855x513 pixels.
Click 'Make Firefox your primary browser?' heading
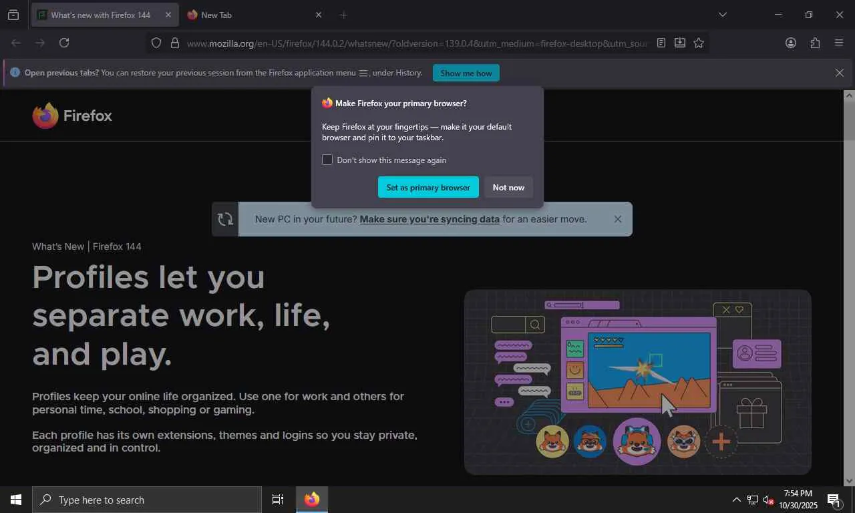tap(401, 104)
